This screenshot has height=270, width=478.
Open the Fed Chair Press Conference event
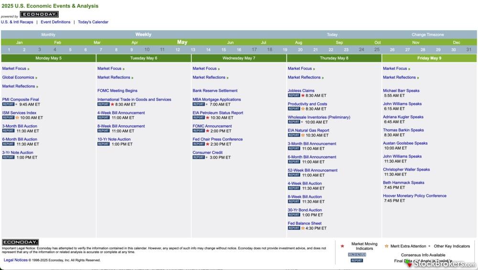(217, 140)
